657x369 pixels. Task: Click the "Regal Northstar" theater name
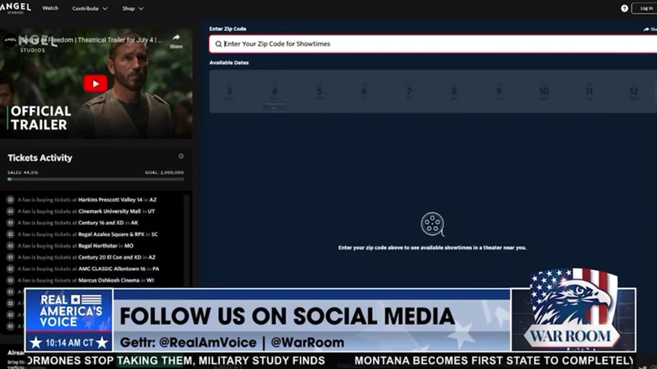click(x=98, y=246)
